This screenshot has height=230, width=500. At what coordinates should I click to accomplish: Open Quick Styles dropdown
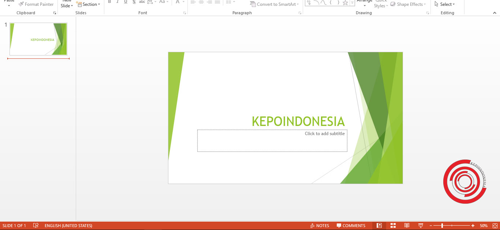(381, 4)
